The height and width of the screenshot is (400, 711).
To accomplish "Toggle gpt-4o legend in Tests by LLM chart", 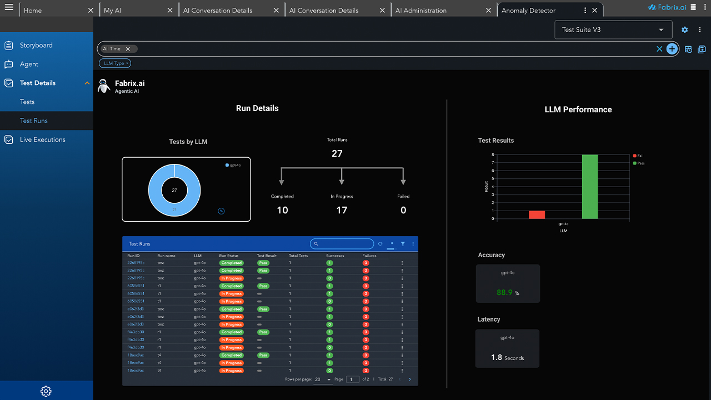I will tap(233, 165).
